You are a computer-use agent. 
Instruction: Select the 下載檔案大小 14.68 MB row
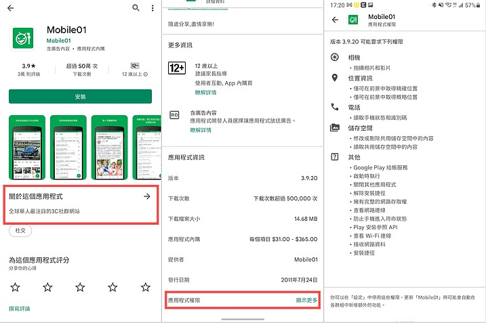pyautogui.click(x=243, y=219)
